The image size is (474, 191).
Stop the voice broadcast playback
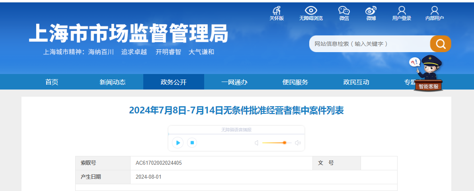pos(192,142)
